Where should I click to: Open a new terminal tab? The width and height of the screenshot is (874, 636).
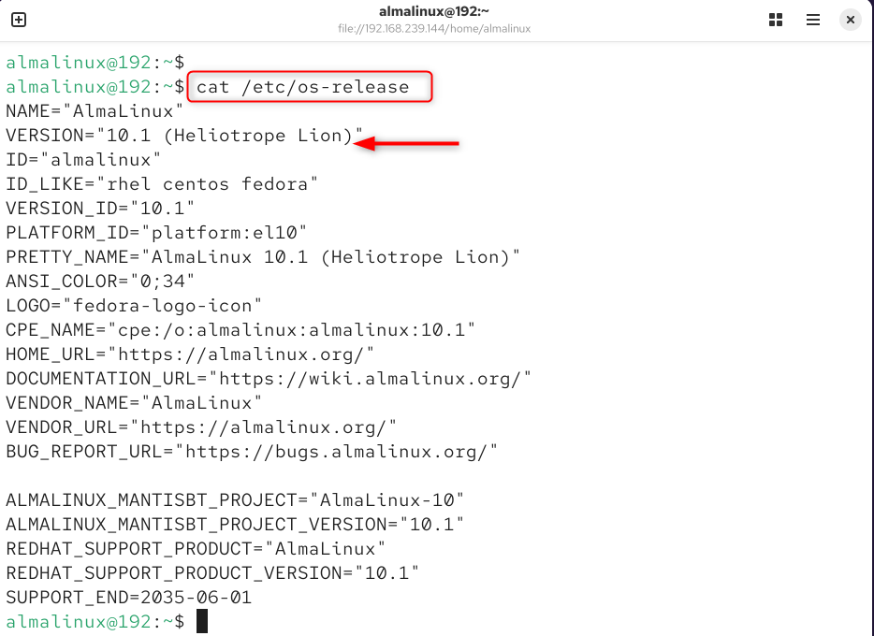point(19,19)
